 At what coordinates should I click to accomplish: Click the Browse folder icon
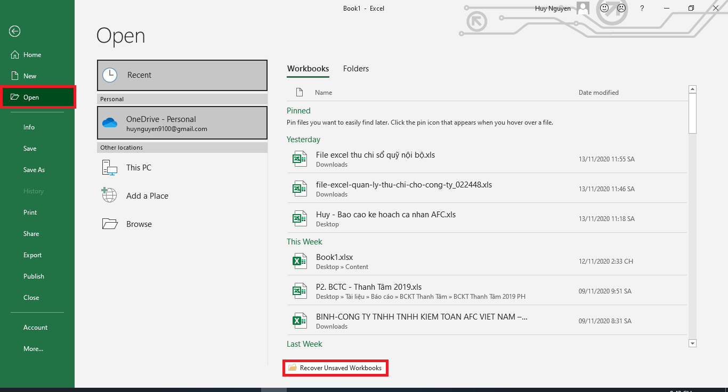(109, 224)
